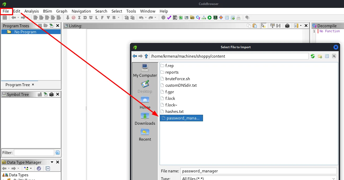Open the File menu
344x180 pixels.
pyautogui.click(x=6, y=11)
